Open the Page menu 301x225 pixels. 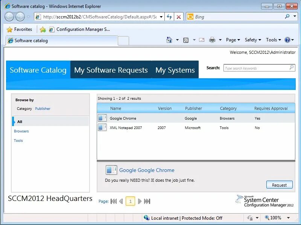click(x=233, y=40)
